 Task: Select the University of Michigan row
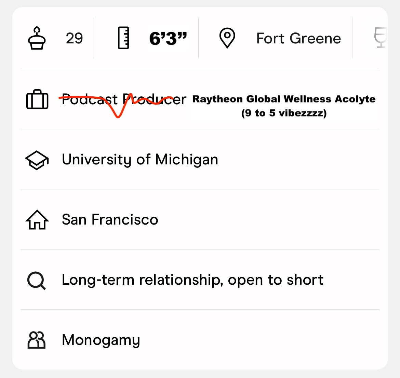(x=200, y=159)
